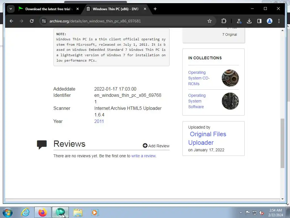Click the Operating System Software thumbnail
Image resolution: width=290 pixels, height=218 pixels.
coord(230,101)
